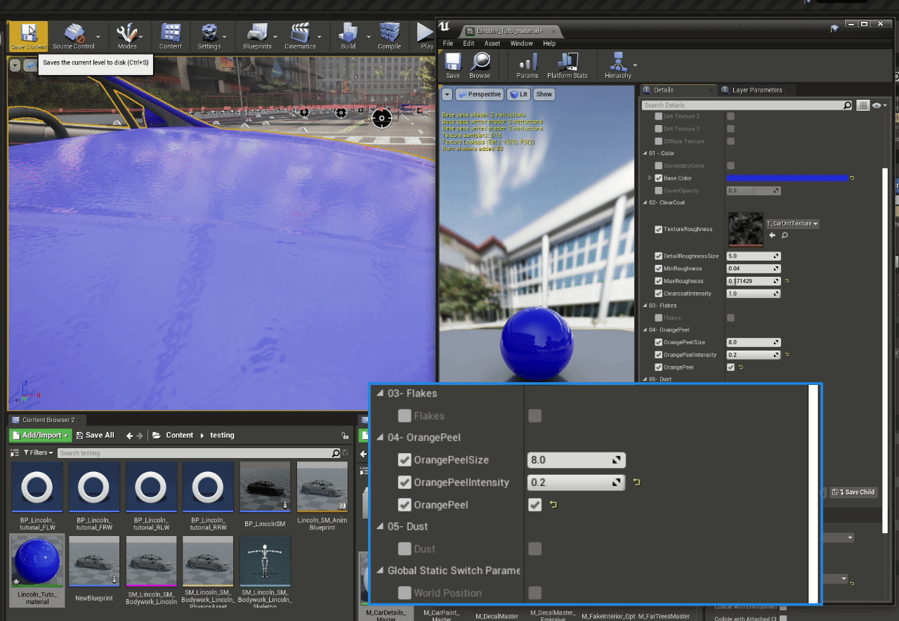Open the Add/Import dropdown button
899x621 pixels.
pyautogui.click(x=41, y=436)
